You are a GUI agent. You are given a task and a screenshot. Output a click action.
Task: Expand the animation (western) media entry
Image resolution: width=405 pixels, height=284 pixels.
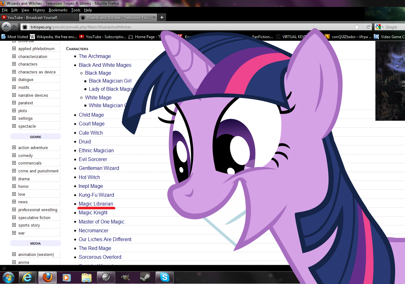pos(14,254)
